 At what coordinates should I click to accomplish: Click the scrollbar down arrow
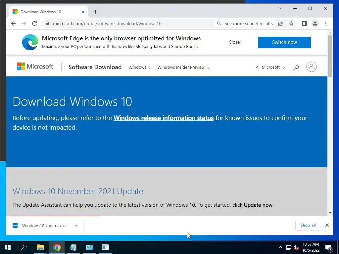tap(330, 213)
